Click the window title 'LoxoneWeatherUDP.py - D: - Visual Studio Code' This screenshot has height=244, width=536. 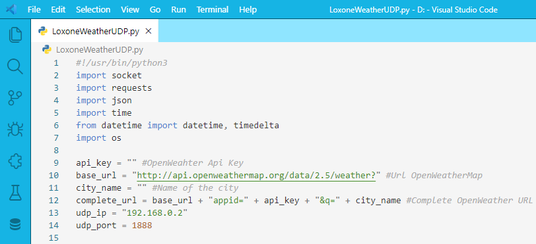click(414, 10)
